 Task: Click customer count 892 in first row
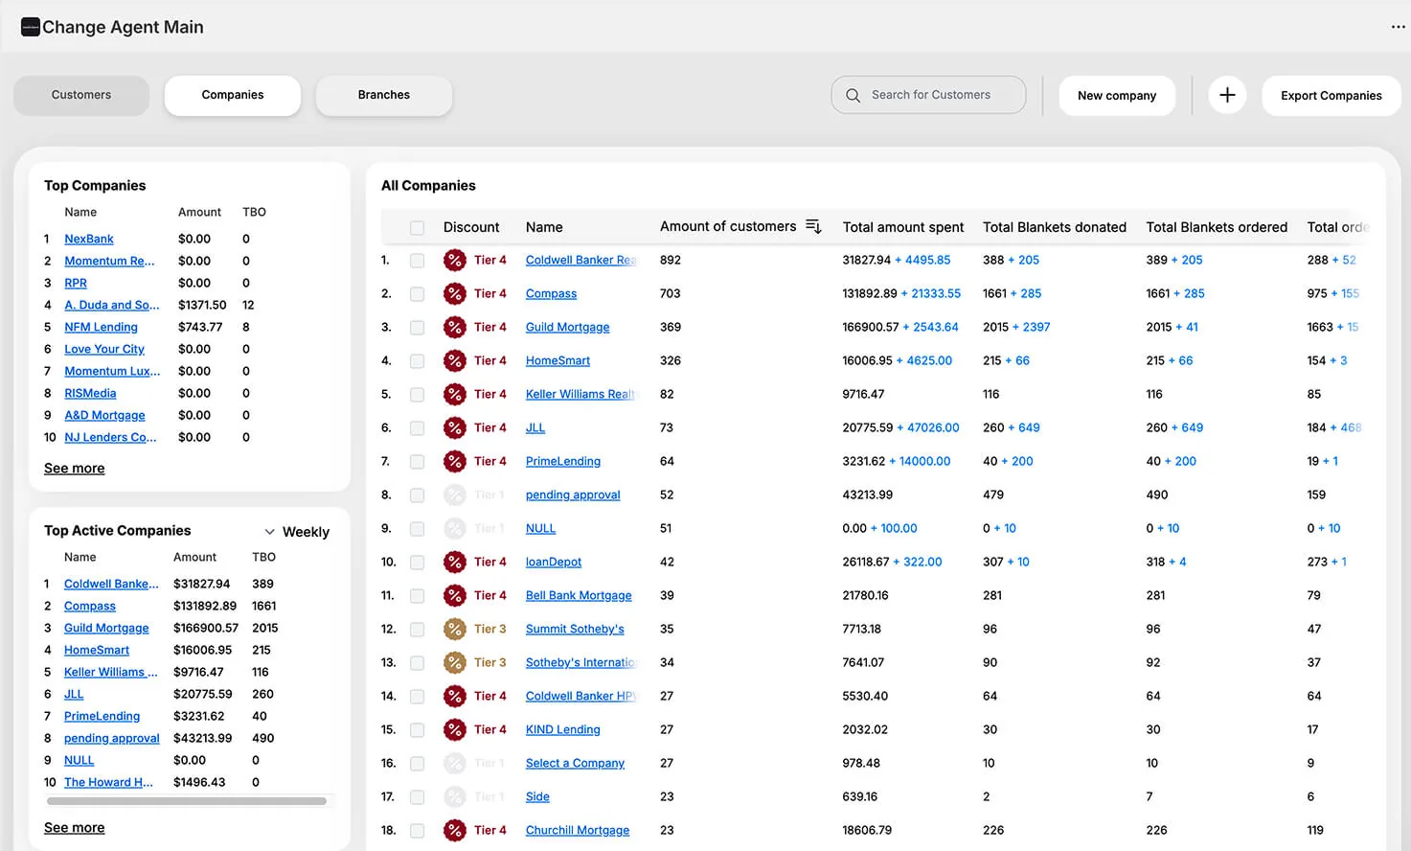pos(671,260)
